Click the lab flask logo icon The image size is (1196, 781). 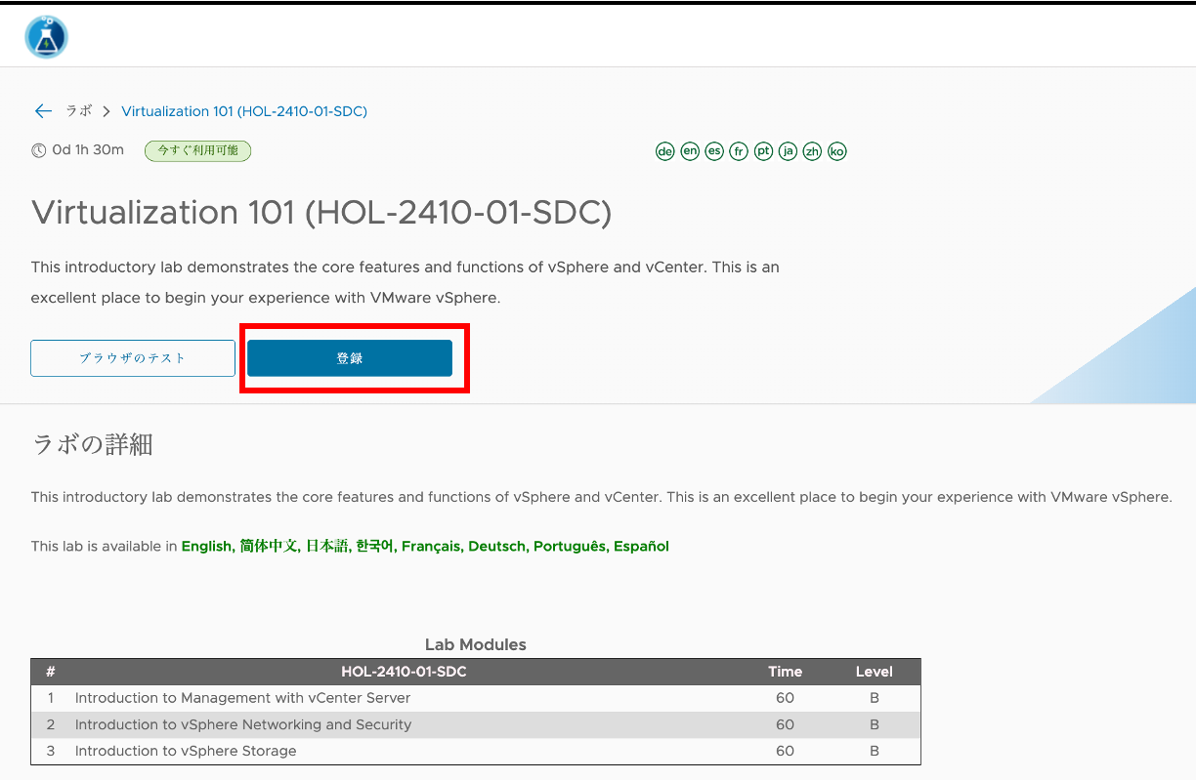pyautogui.click(x=46, y=37)
